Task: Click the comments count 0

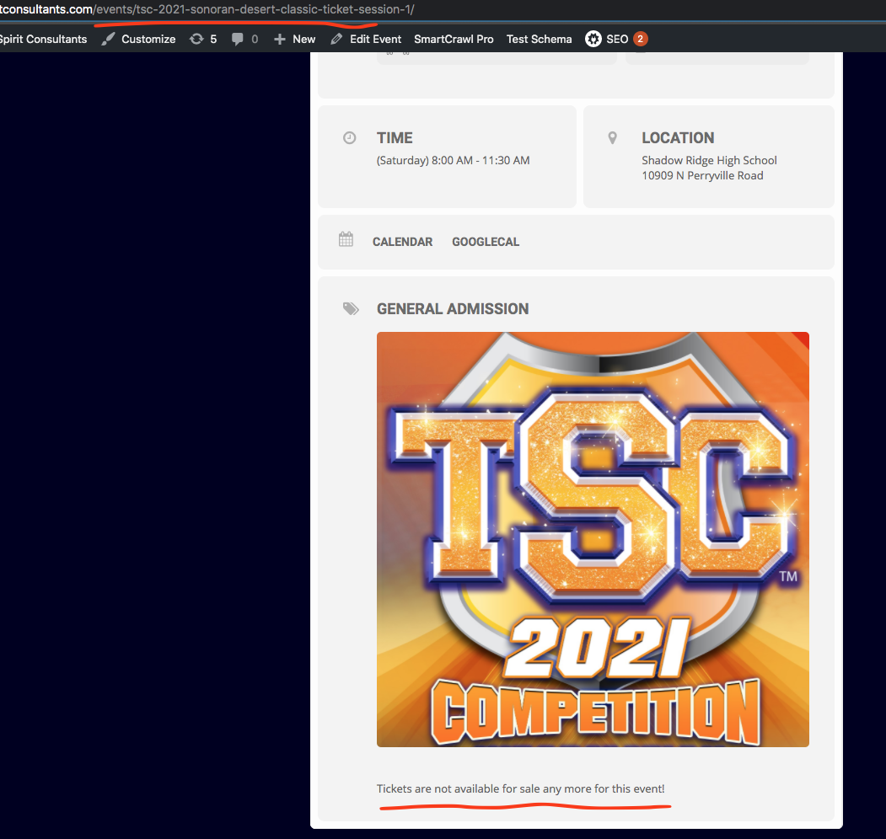Action: point(255,39)
